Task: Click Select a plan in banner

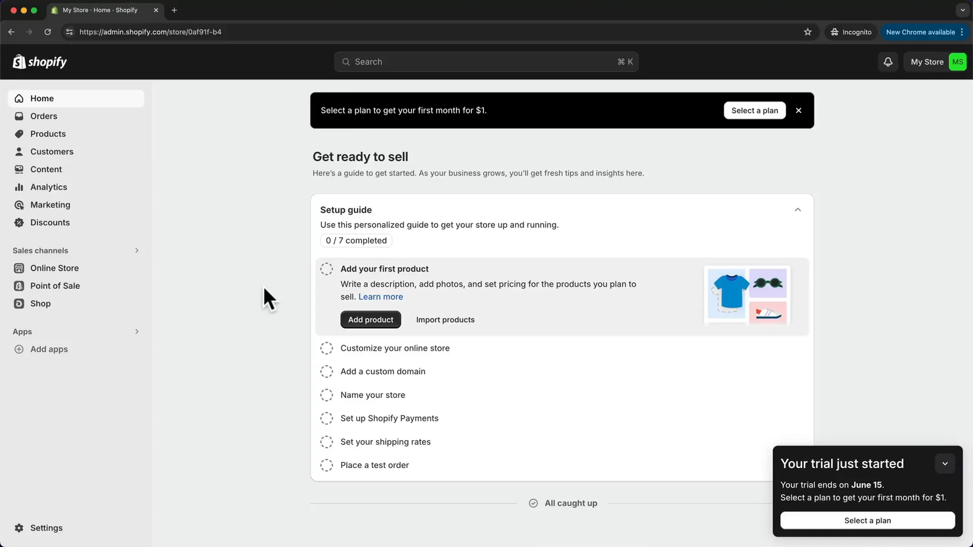Action: pyautogui.click(x=755, y=111)
